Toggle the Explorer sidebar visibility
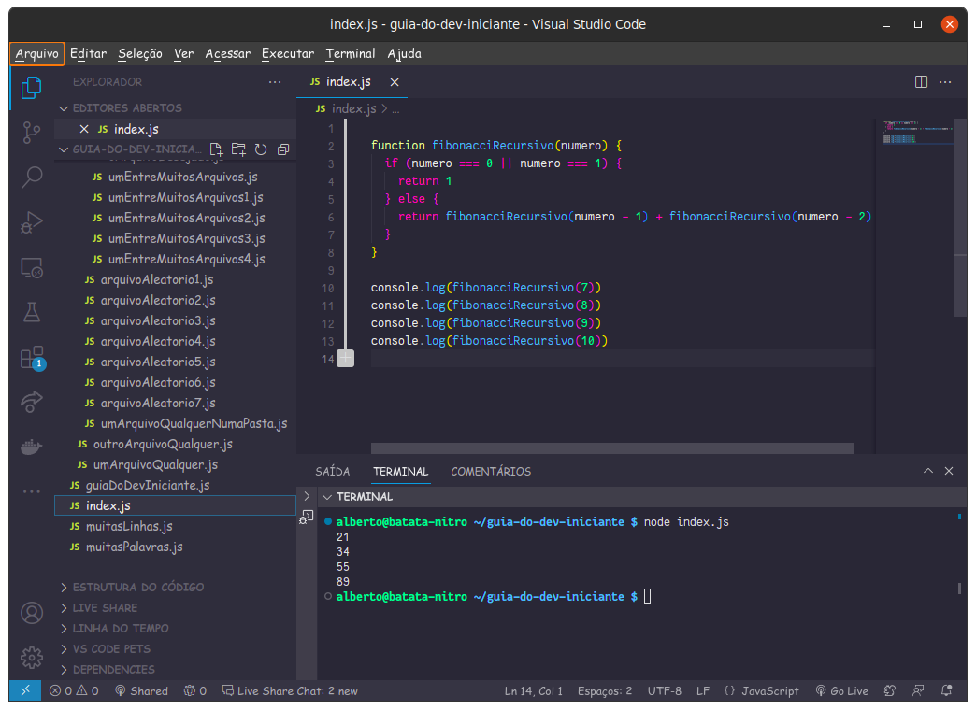 click(31, 88)
